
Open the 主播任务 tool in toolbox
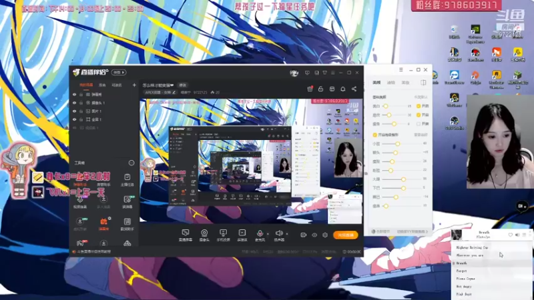127,179
